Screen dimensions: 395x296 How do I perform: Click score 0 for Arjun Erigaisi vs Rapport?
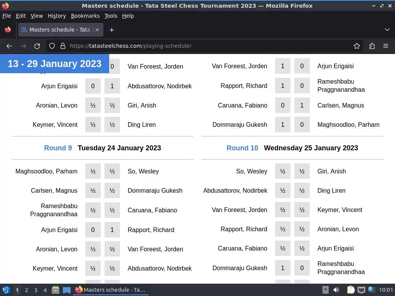point(93,230)
